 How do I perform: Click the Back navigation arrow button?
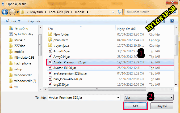5,12
